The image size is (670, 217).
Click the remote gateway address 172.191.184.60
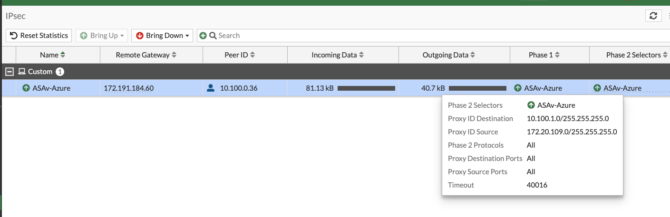click(129, 88)
